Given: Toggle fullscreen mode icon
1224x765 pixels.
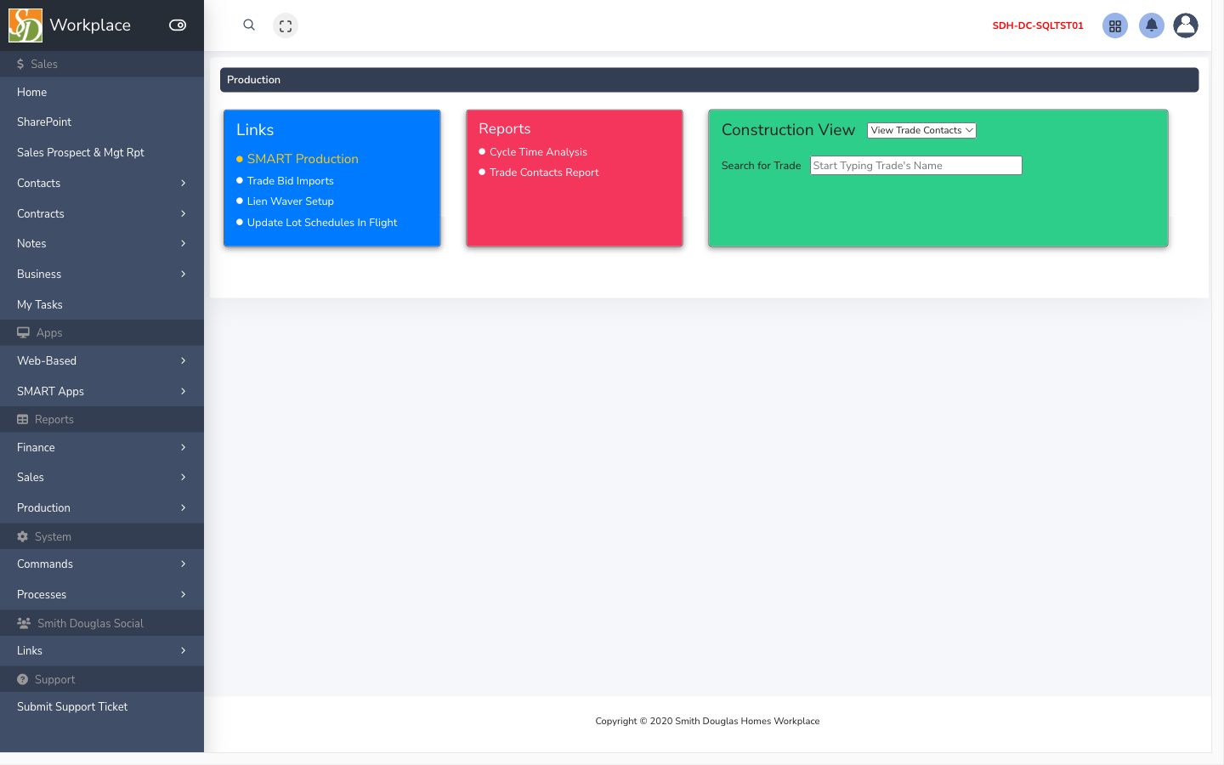Looking at the screenshot, I should coord(286,26).
